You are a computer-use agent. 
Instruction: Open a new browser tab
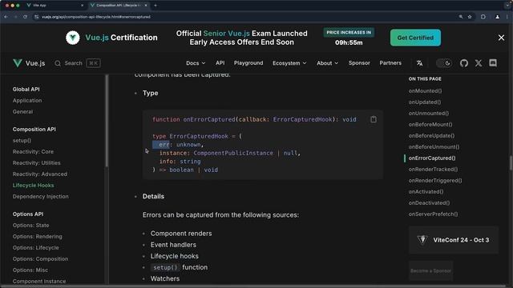point(156,6)
